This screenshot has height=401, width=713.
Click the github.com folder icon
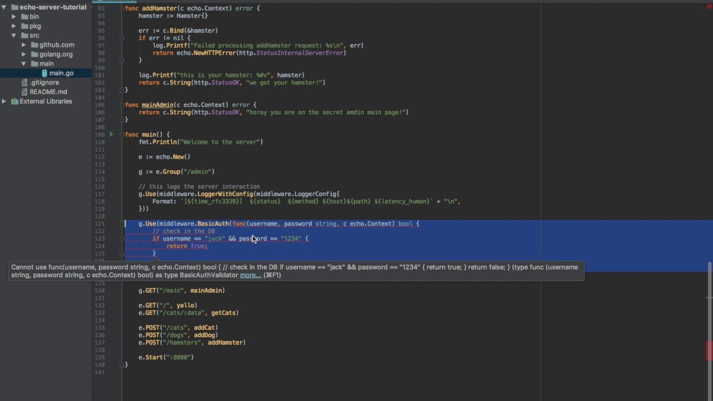(x=35, y=45)
